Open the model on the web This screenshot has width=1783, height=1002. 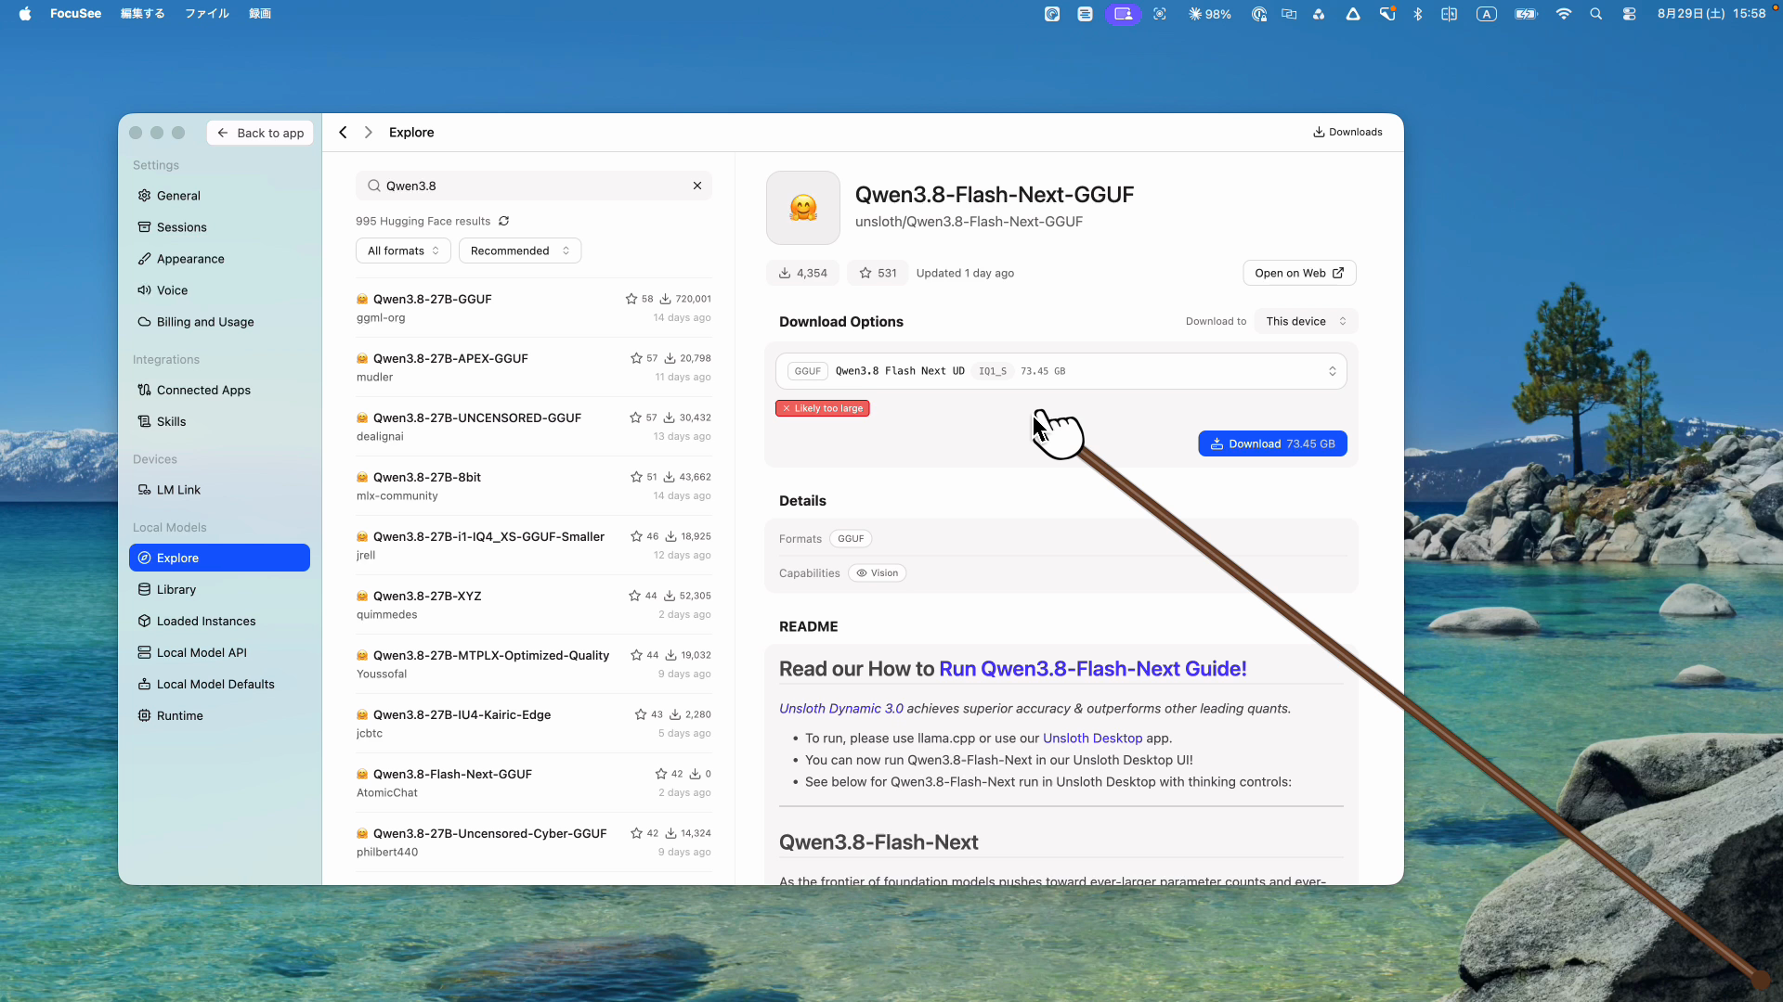click(1299, 273)
